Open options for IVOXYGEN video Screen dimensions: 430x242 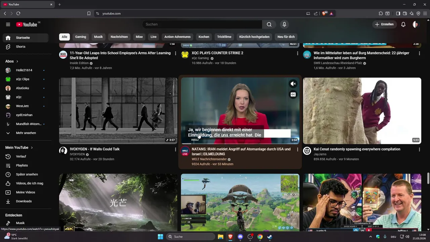pyautogui.click(x=175, y=149)
